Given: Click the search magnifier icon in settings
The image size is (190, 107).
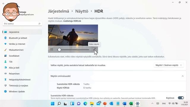Looking at the screenshot, I should pyautogui.click(x=39, y=24).
